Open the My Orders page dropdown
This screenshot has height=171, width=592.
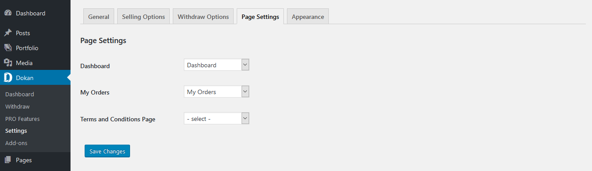point(216,92)
